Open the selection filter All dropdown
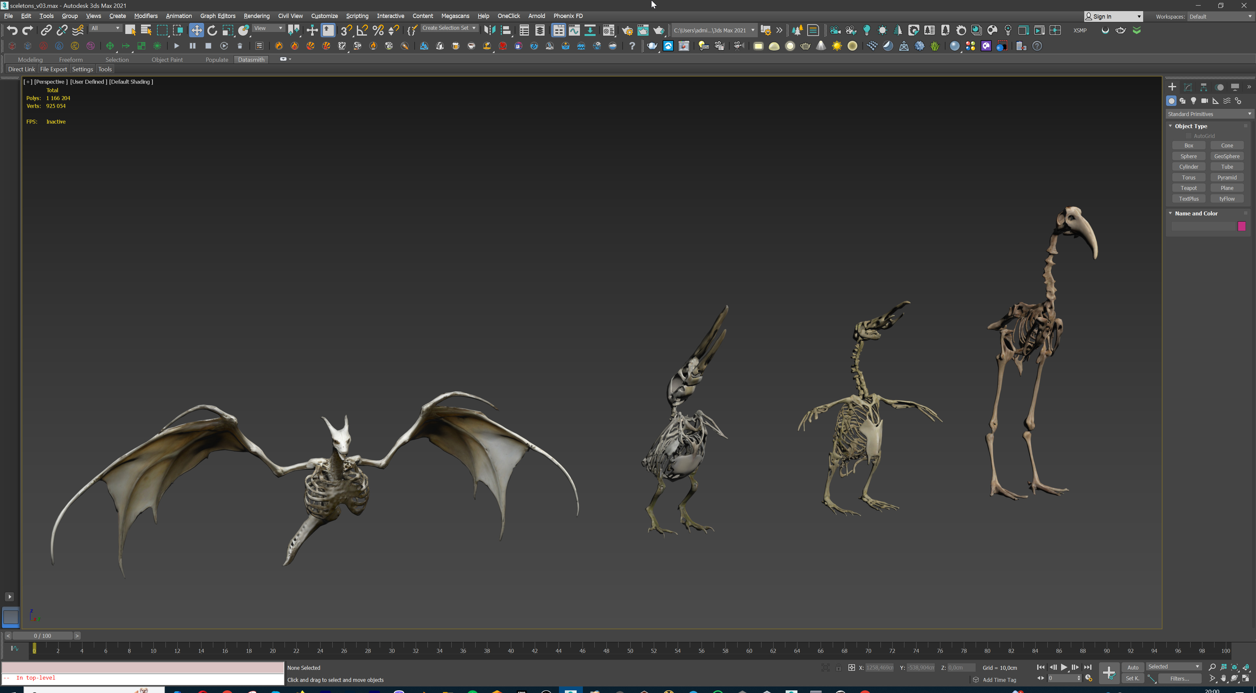The width and height of the screenshot is (1256, 693). click(x=105, y=28)
